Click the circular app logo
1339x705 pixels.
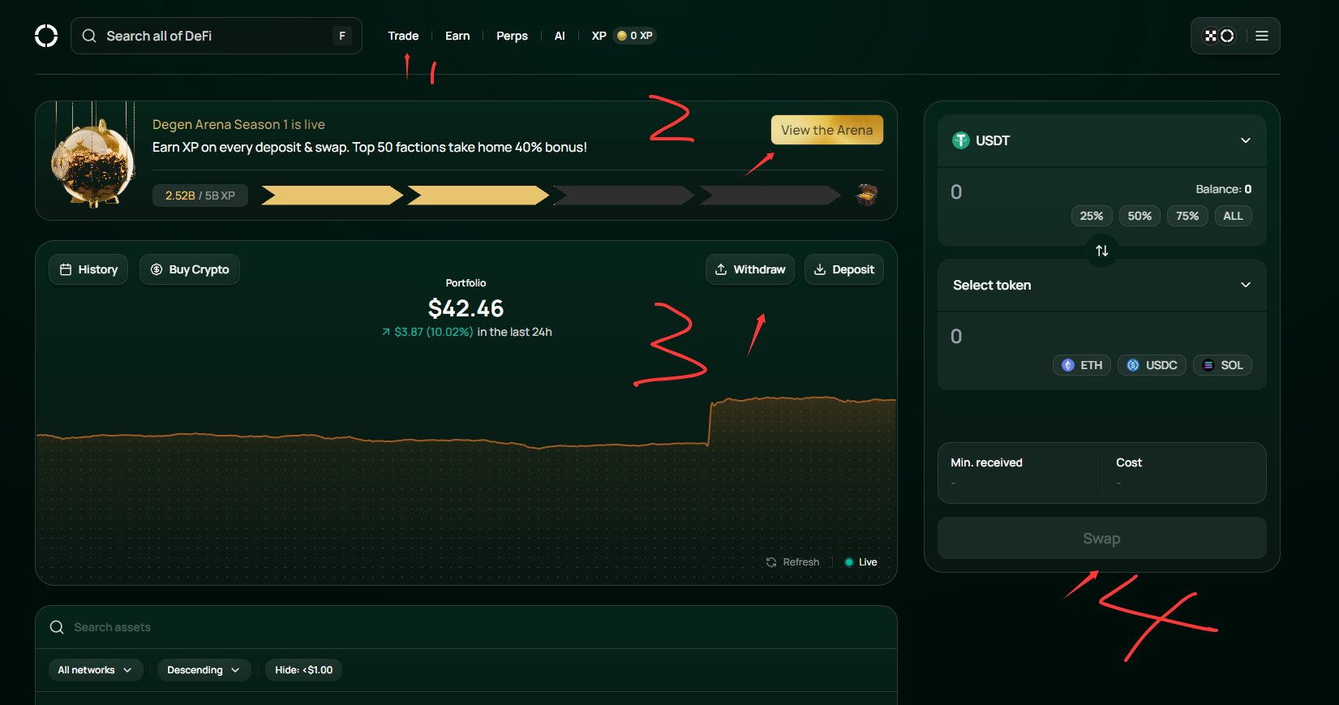(46, 36)
